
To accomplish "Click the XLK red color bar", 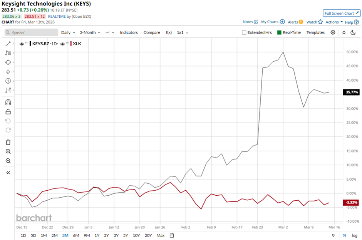I will [71, 44].
